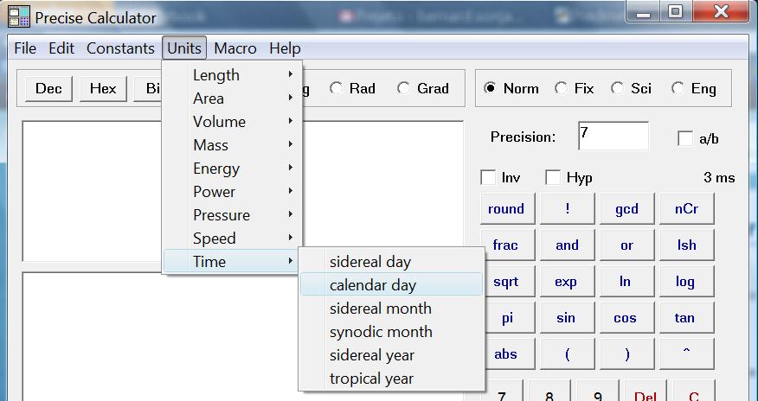
Task: Click the power ^ button
Action: [x=686, y=354]
